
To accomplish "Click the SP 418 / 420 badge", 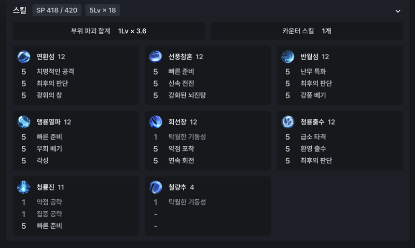I will click(57, 10).
